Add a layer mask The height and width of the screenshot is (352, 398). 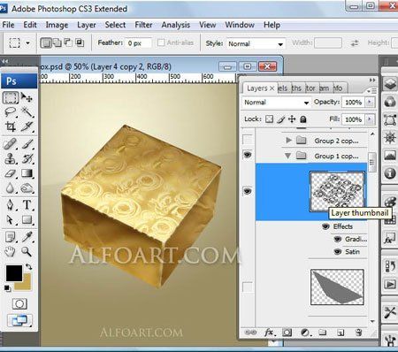point(287,333)
